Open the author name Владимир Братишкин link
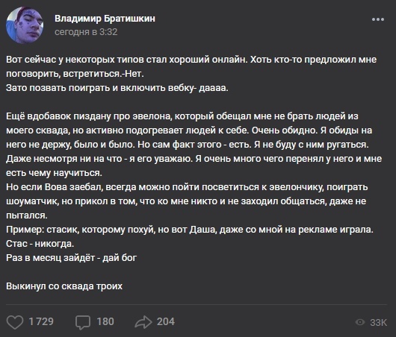The image size is (396, 337). 105,19
